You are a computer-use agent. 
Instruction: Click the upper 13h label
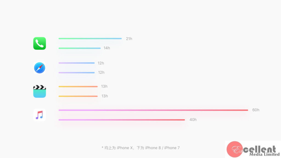click(x=104, y=86)
